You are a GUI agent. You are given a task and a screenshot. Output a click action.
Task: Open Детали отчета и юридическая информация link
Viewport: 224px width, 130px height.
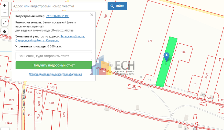(55, 74)
